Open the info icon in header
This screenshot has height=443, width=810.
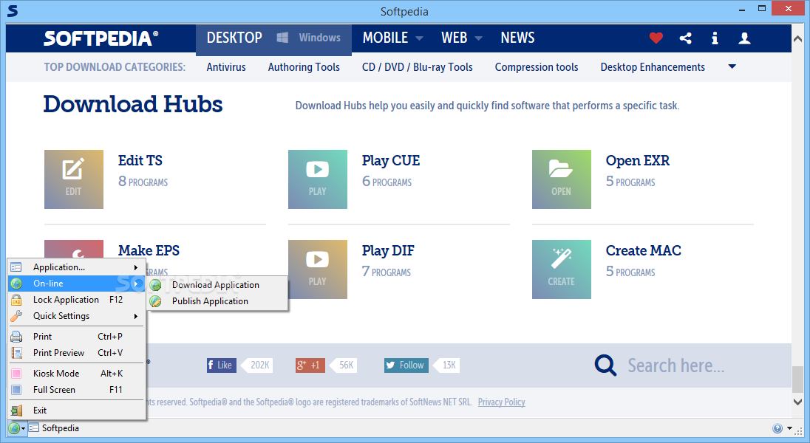tap(715, 38)
